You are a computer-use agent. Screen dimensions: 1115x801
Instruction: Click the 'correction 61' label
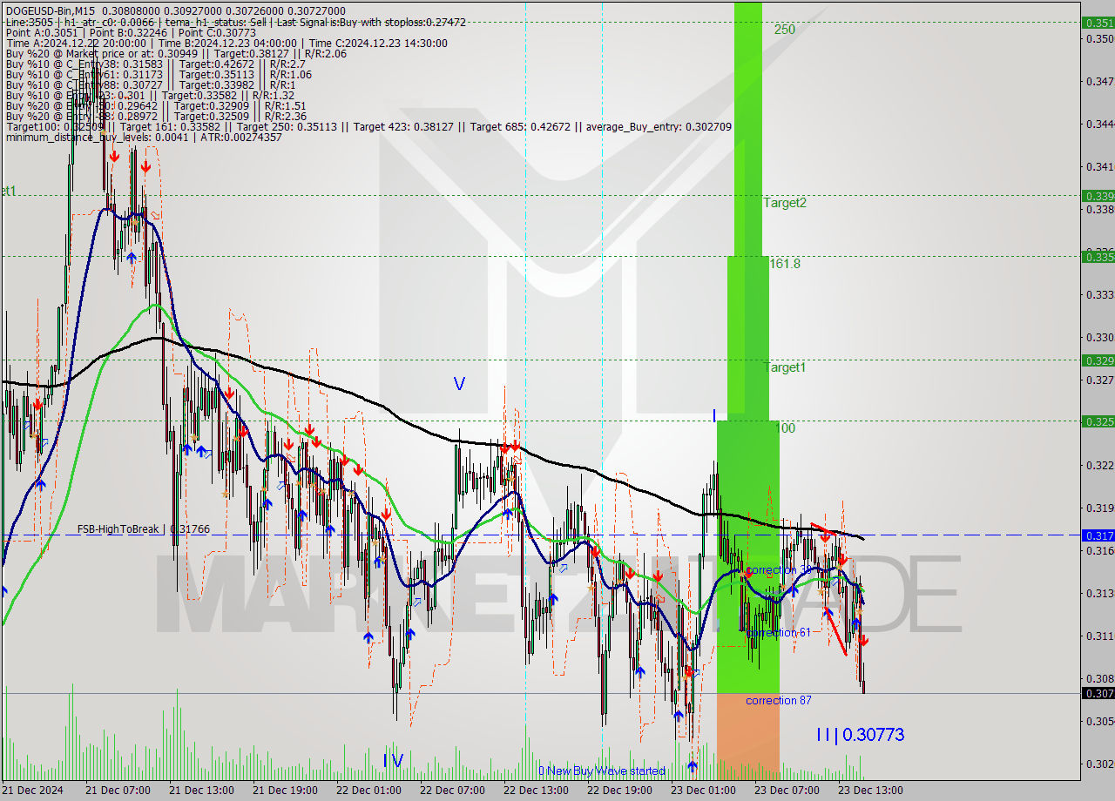click(x=778, y=632)
